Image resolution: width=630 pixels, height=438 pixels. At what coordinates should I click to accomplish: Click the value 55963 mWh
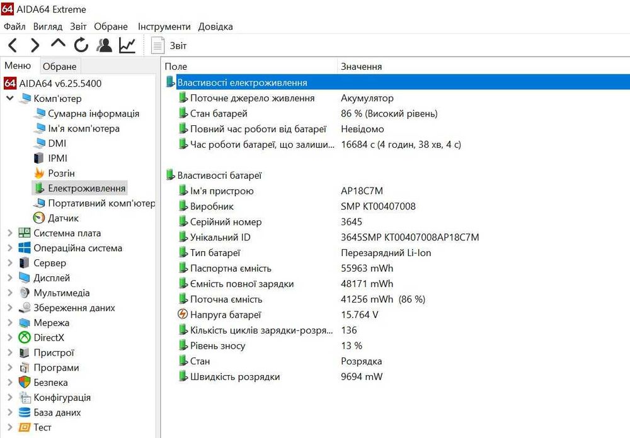tap(367, 268)
